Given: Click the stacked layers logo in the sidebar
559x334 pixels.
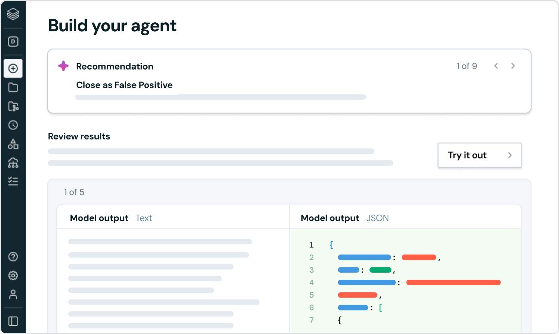Looking at the screenshot, I should (x=13, y=14).
